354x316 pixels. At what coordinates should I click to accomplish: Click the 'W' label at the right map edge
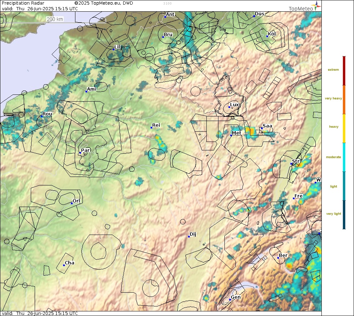click(318, 180)
